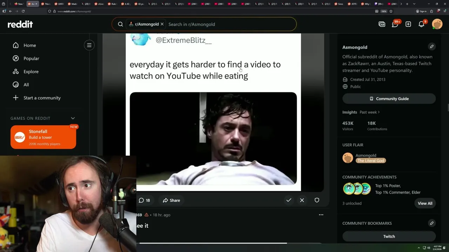Click the search magnifier icon
This screenshot has width=449, height=252.
coord(120,24)
